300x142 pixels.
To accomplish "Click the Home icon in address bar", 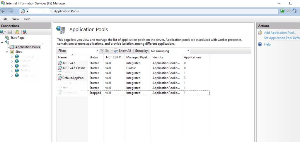I will tap(294, 11).
